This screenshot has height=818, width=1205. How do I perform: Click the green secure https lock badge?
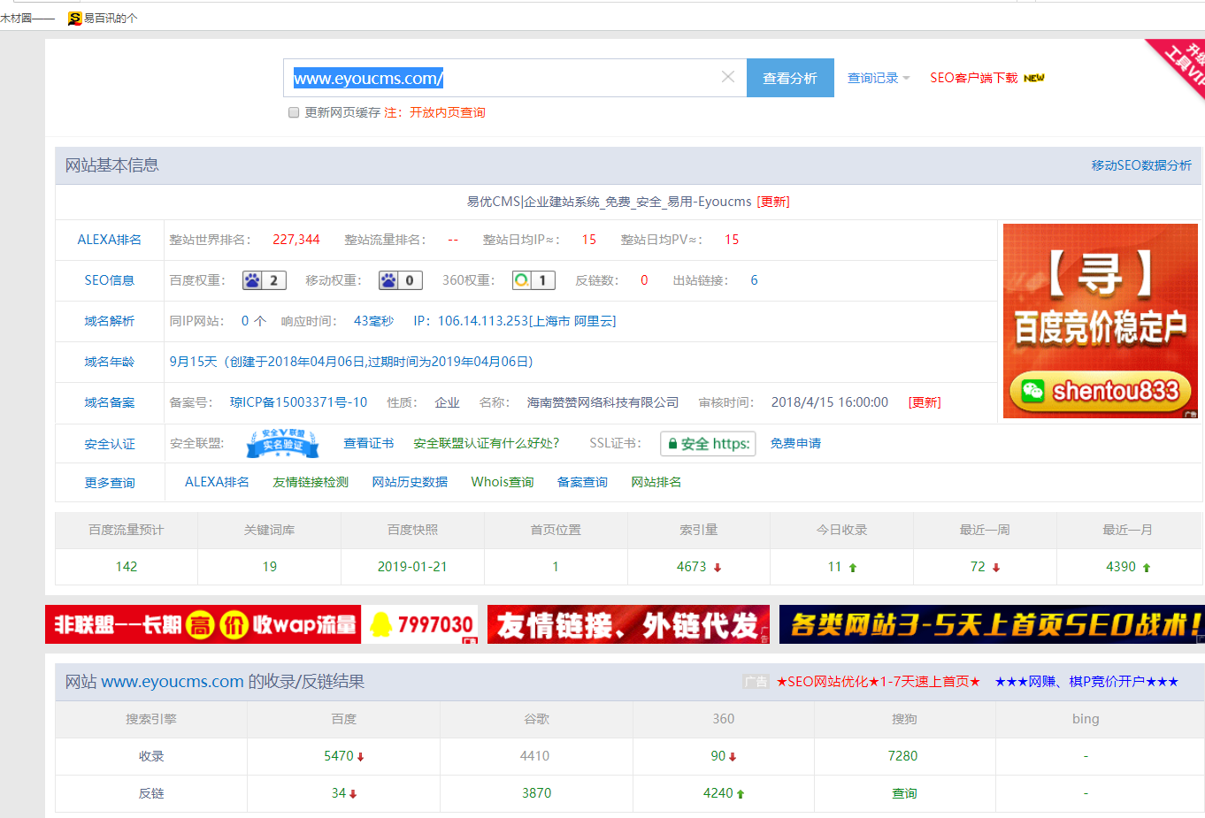(708, 444)
